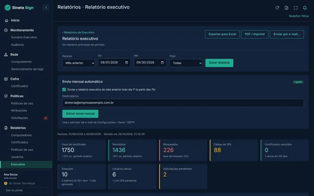Open Atribuições in the sidebar
The width and height of the screenshot is (314, 196).
pyautogui.click(x=19, y=111)
